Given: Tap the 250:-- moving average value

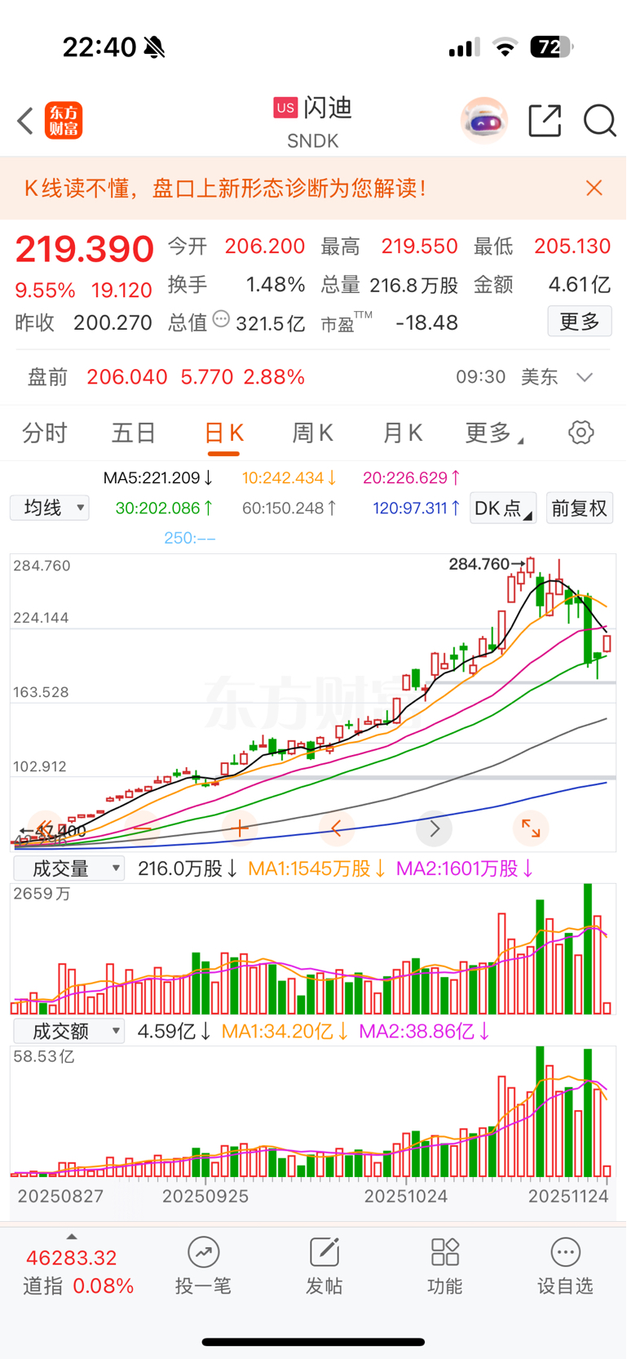Looking at the screenshot, I should tap(190, 538).
